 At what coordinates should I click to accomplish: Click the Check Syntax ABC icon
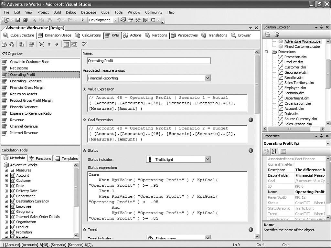click(x=84, y=44)
